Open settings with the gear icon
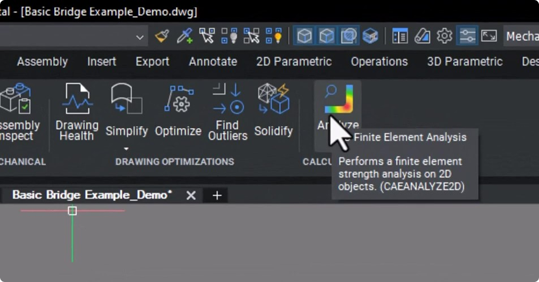539x282 pixels. 445,36
